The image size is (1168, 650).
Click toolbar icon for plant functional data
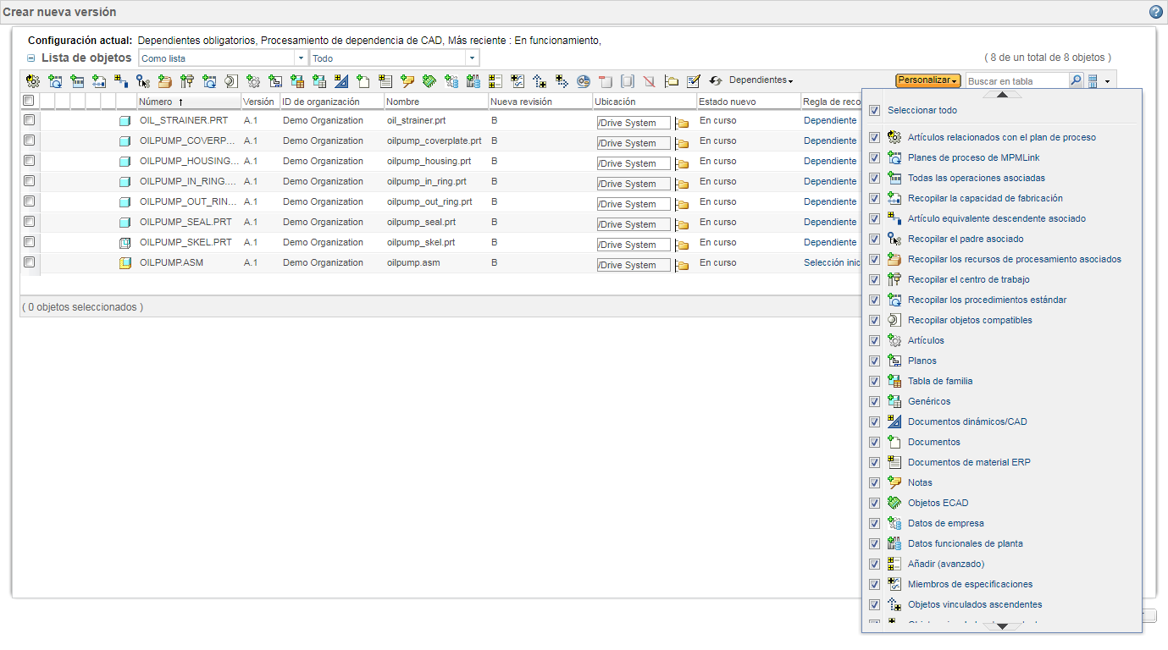coord(473,81)
